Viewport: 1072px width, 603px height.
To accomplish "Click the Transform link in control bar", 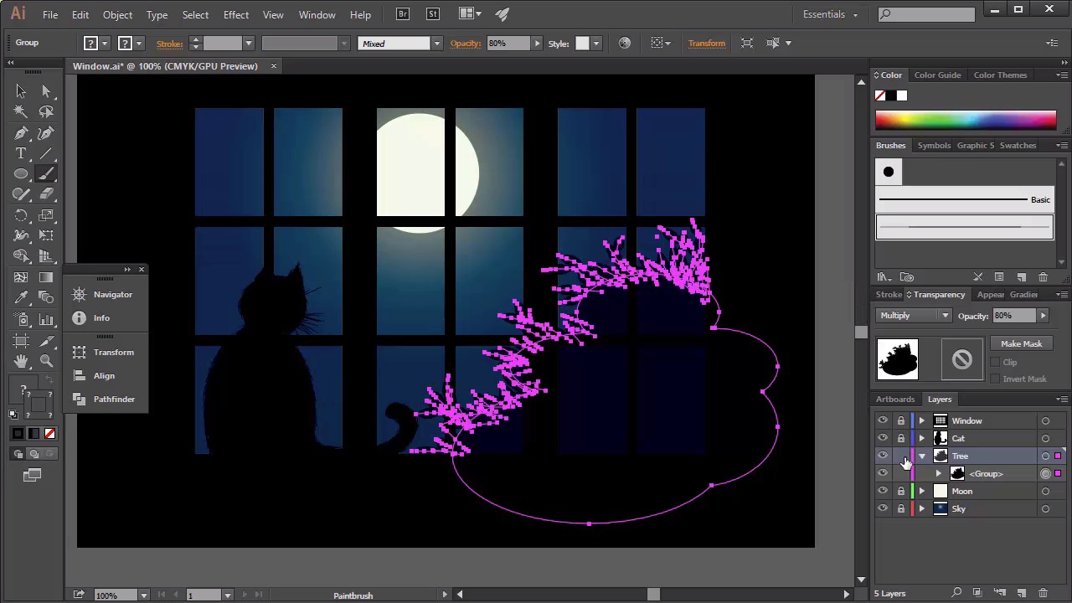I will [706, 44].
